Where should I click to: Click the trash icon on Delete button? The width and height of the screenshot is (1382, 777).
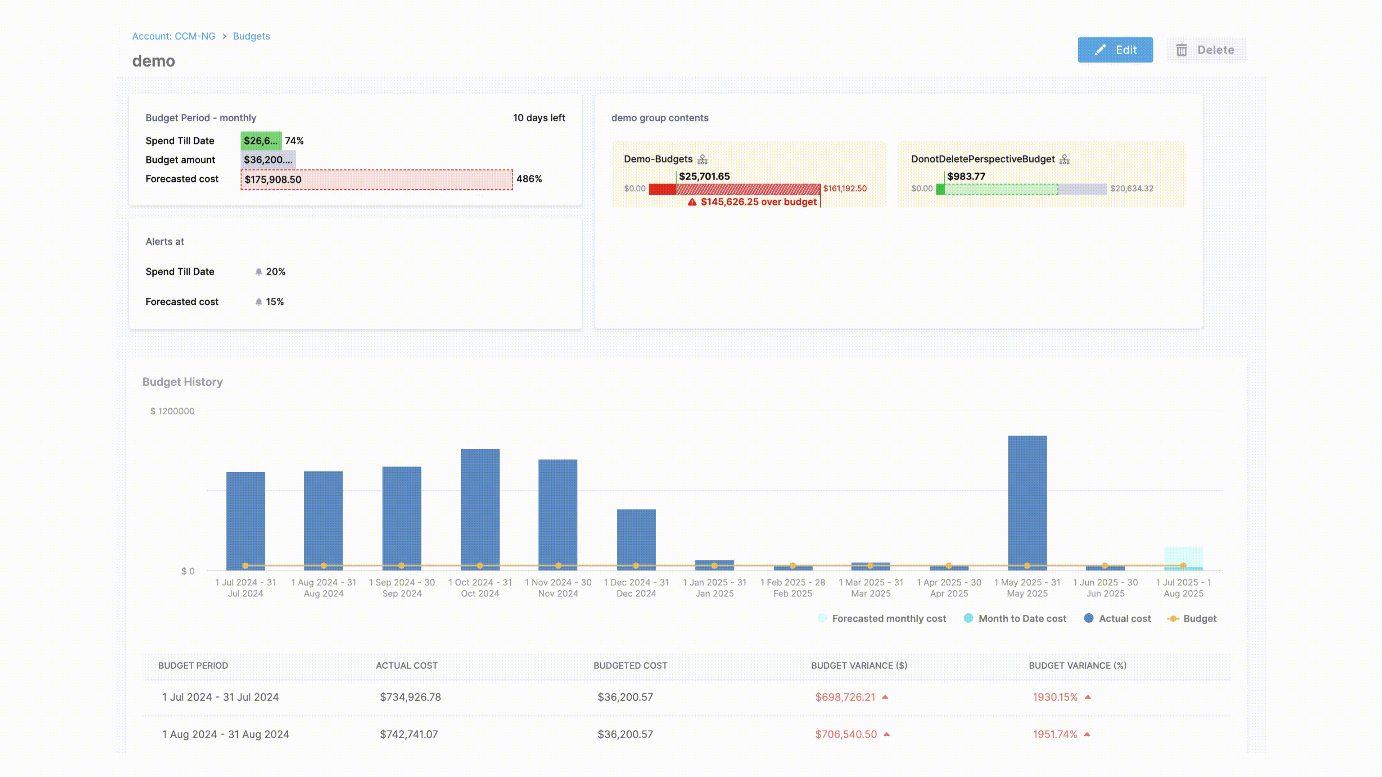(1181, 50)
